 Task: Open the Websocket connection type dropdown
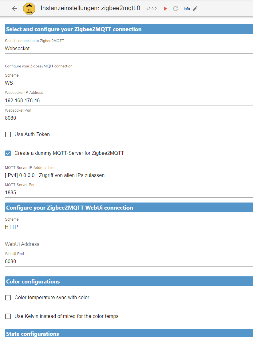point(129,49)
